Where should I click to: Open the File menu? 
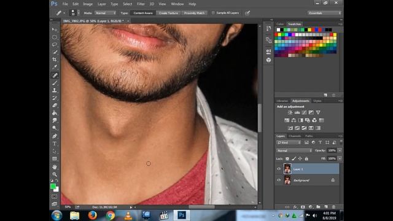pyautogui.click(x=65, y=4)
